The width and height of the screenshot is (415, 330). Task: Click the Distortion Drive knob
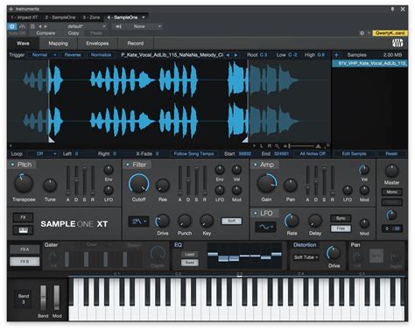(334, 253)
